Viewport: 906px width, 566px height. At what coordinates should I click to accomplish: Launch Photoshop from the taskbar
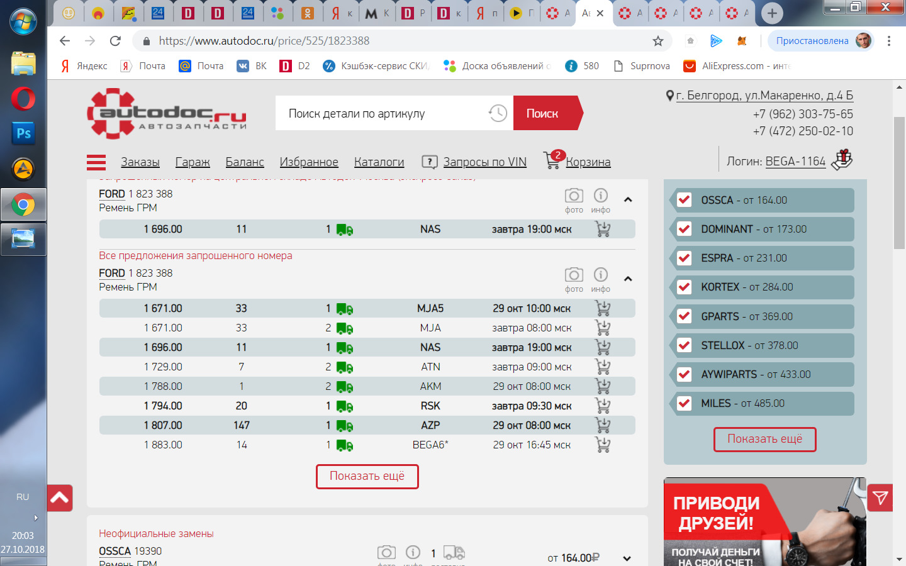coord(23,133)
